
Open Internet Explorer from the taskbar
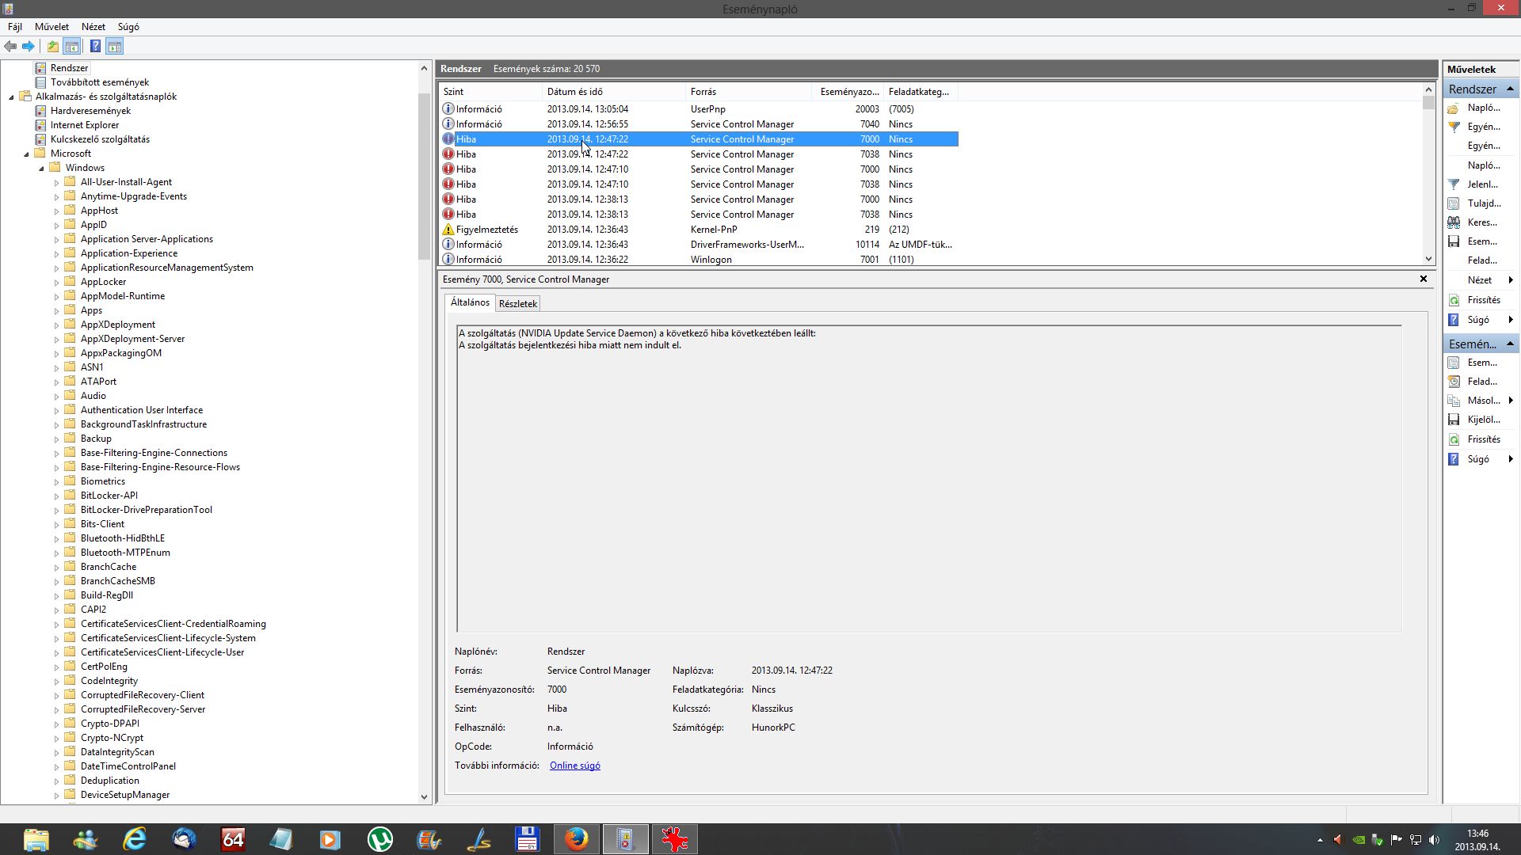pyautogui.click(x=135, y=839)
